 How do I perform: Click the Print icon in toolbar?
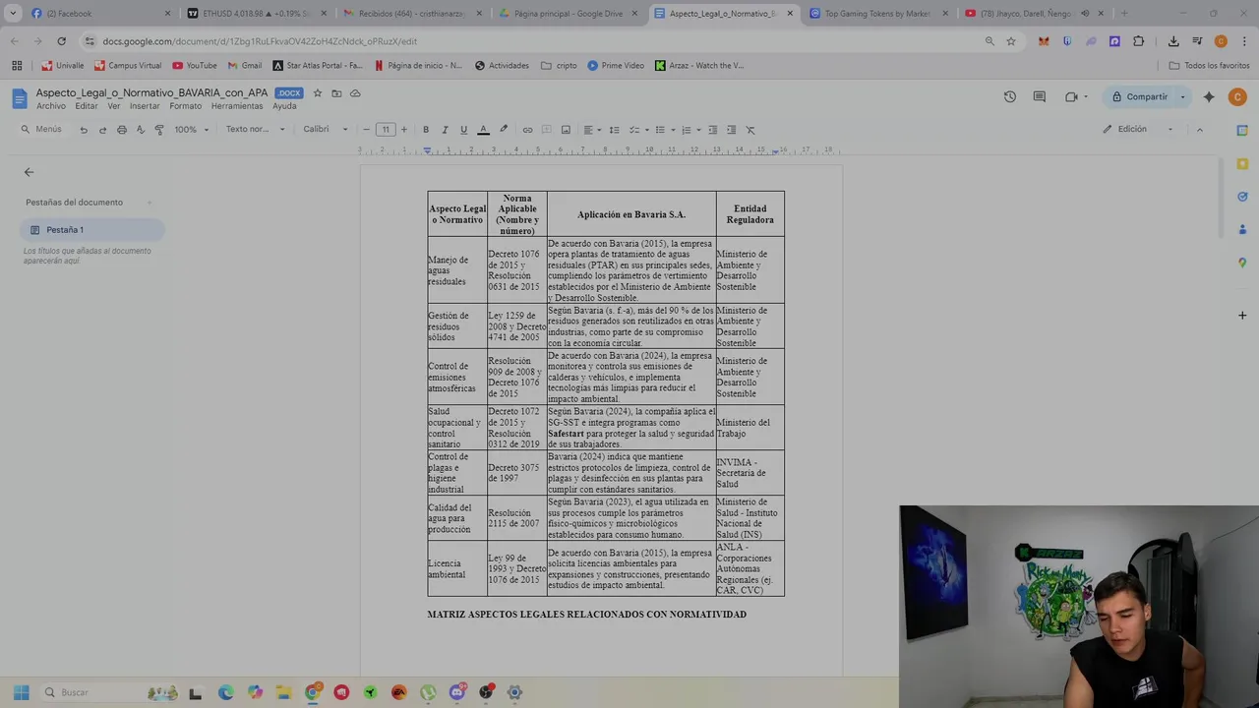pyautogui.click(x=122, y=130)
